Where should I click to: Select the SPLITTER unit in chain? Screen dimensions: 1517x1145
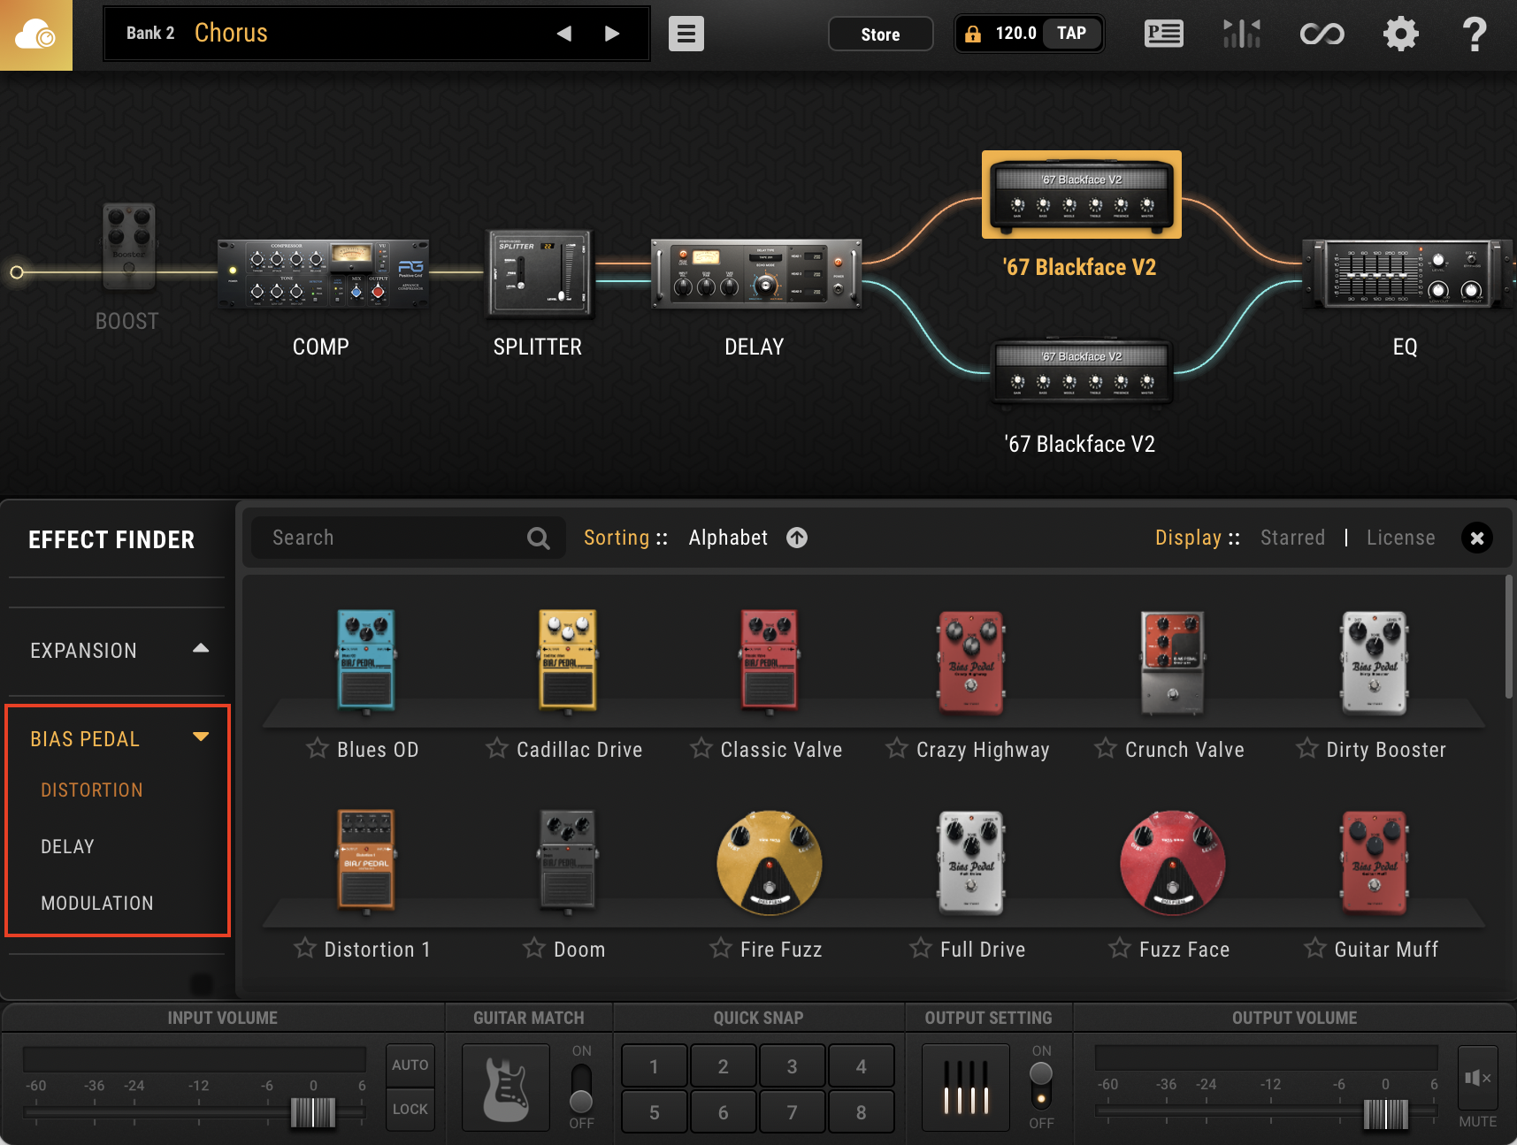pos(539,274)
